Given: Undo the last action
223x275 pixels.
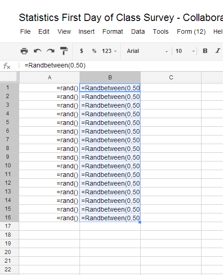Looking at the screenshot, I should [x=37, y=51].
